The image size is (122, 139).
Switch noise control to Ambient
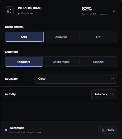pyautogui.click(x=61, y=37)
